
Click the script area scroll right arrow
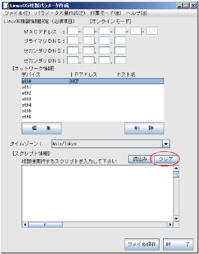coord(170,225)
